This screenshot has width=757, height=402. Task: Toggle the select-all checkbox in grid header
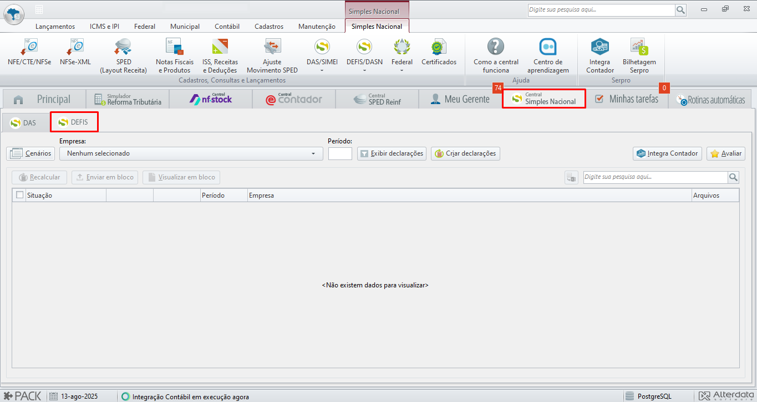point(20,195)
